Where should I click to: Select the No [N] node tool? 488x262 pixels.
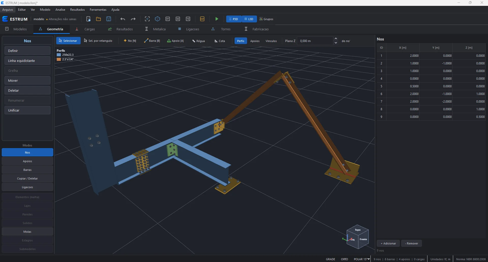point(130,41)
